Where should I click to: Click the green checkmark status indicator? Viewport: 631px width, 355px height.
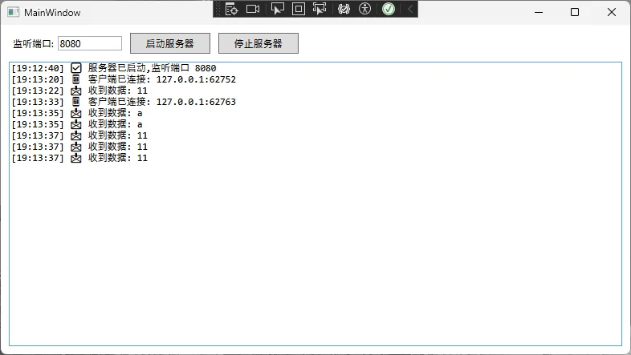coord(388,9)
